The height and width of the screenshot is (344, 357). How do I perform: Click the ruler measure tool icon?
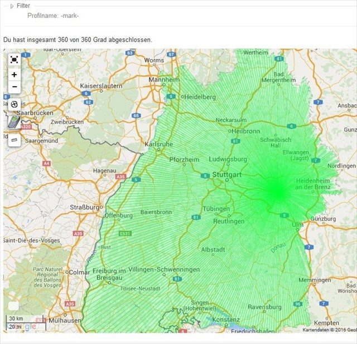click(x=15, y=140)
